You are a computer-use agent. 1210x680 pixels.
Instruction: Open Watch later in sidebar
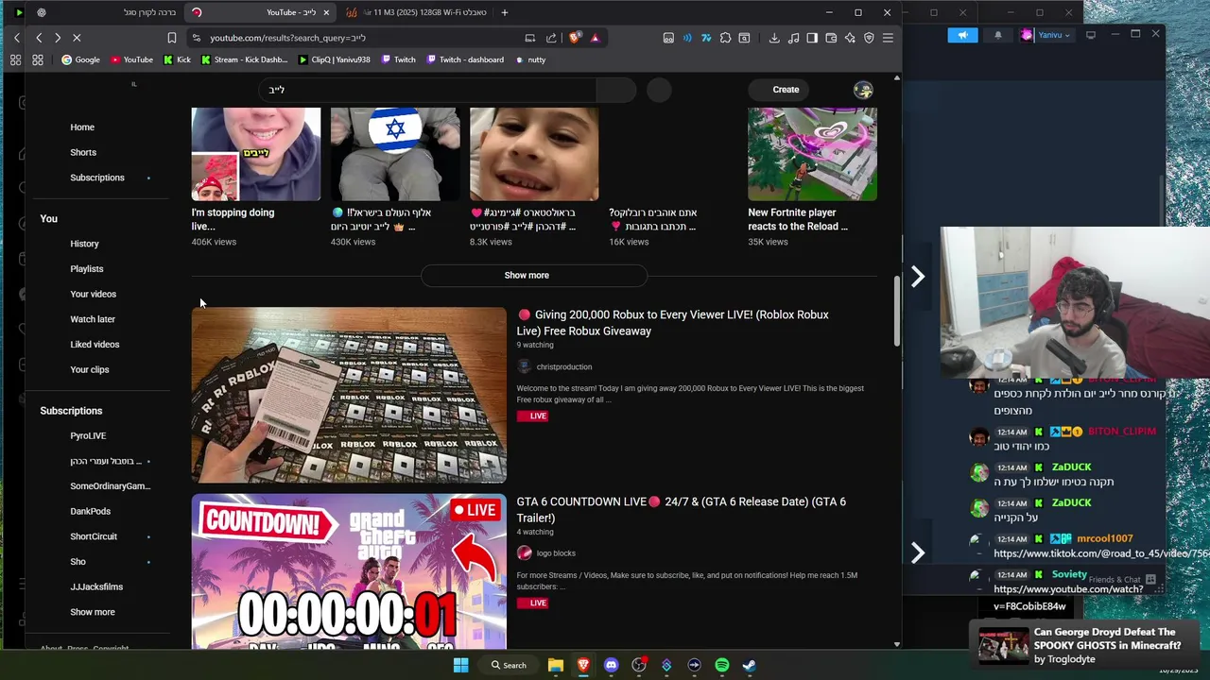(x=93, y=319)
